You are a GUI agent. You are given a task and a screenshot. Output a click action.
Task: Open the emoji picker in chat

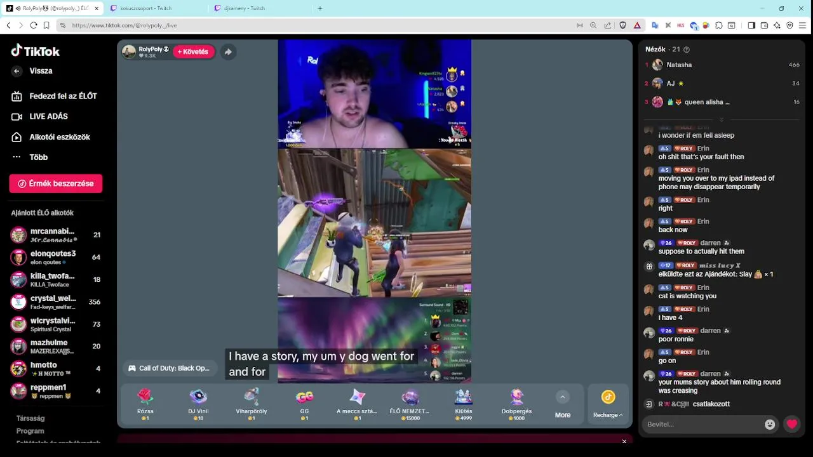point(770,424)
